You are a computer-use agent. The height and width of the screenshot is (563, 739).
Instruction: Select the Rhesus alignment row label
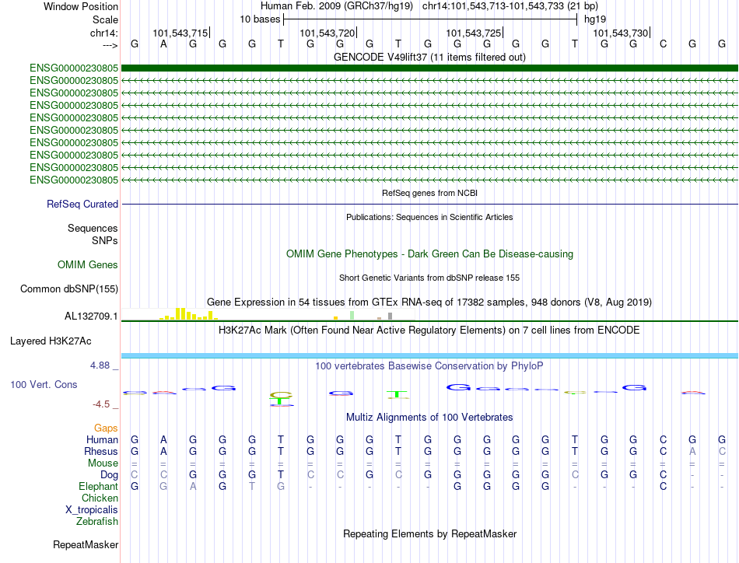click(x=101, y=451)
